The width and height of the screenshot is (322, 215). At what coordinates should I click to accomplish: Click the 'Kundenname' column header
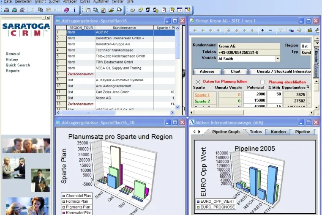(124, 28)
